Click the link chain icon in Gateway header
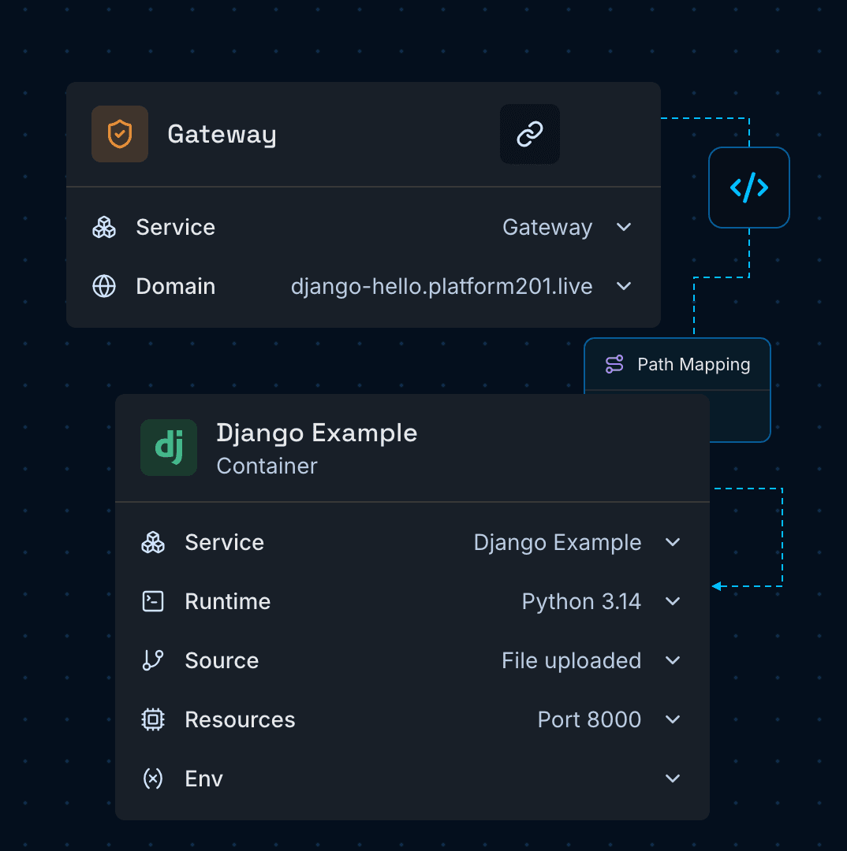The width and height of the screenshot is (847, 851). pyautogui.click(x=530, y=134)
